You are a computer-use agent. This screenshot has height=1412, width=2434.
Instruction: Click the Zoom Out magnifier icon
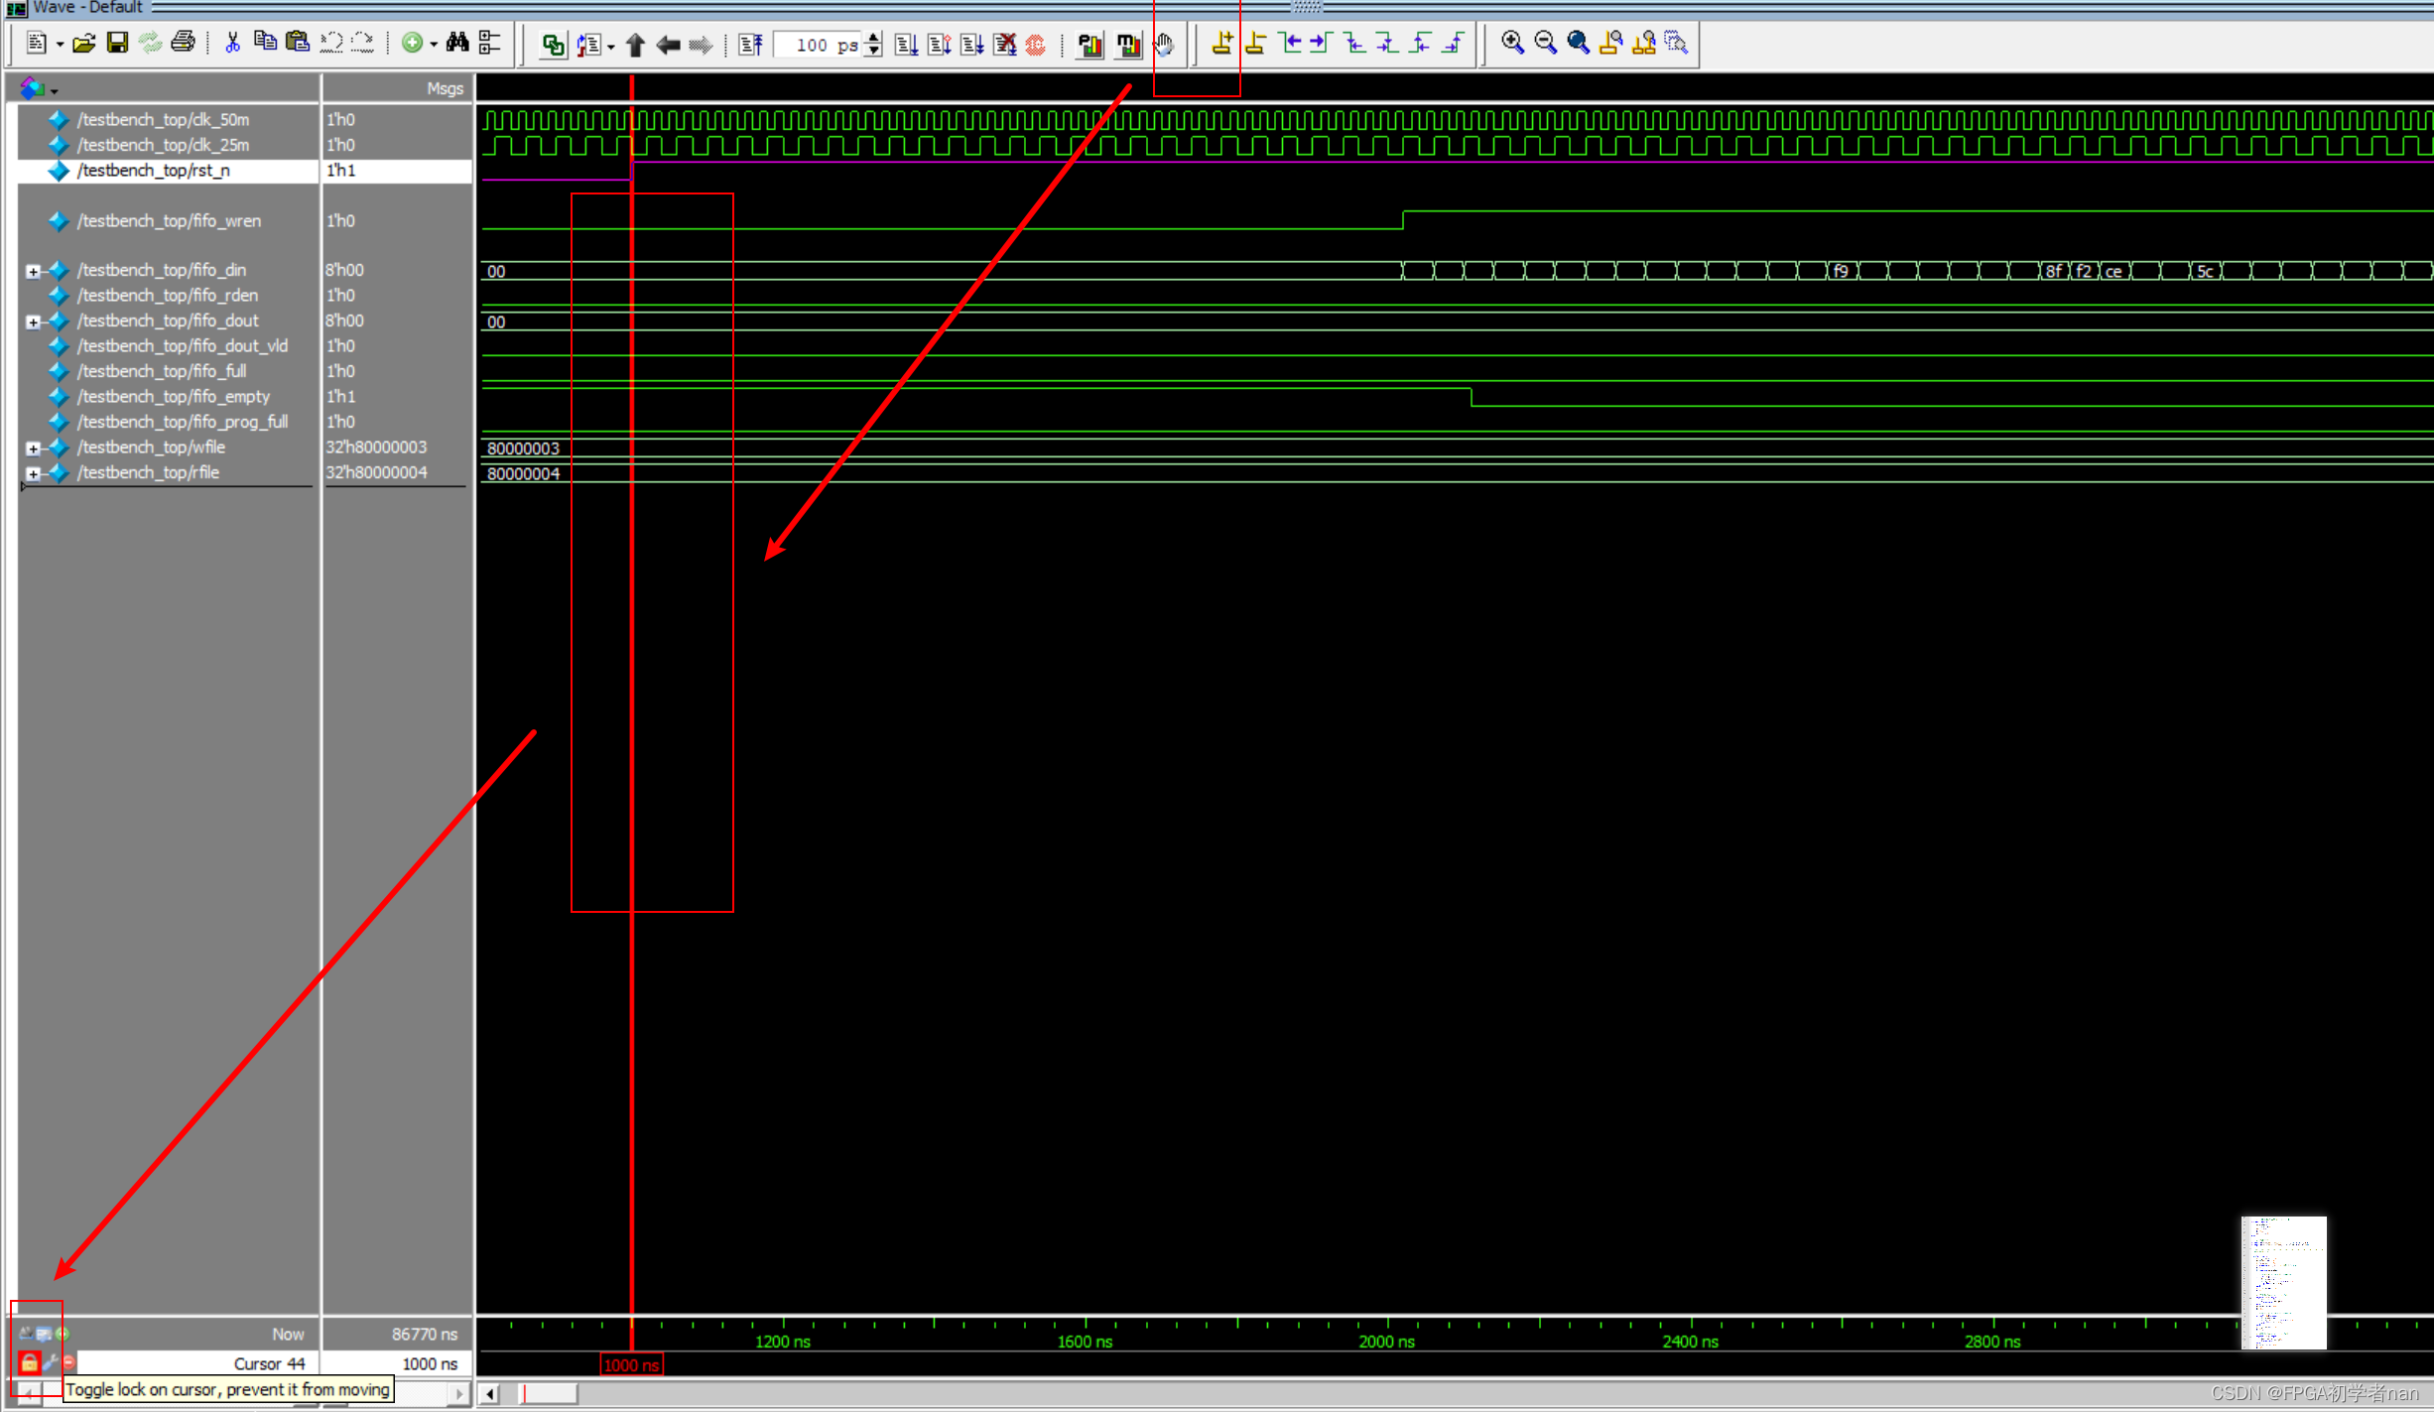click(1545, 43)
